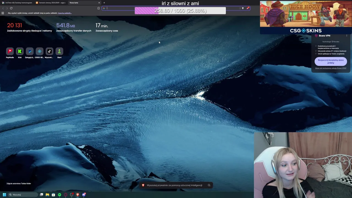Image resolution: width=352 pixels, height=198 pixels.
Task: Open Discord from the taskbar
Action: click(84, 195)
